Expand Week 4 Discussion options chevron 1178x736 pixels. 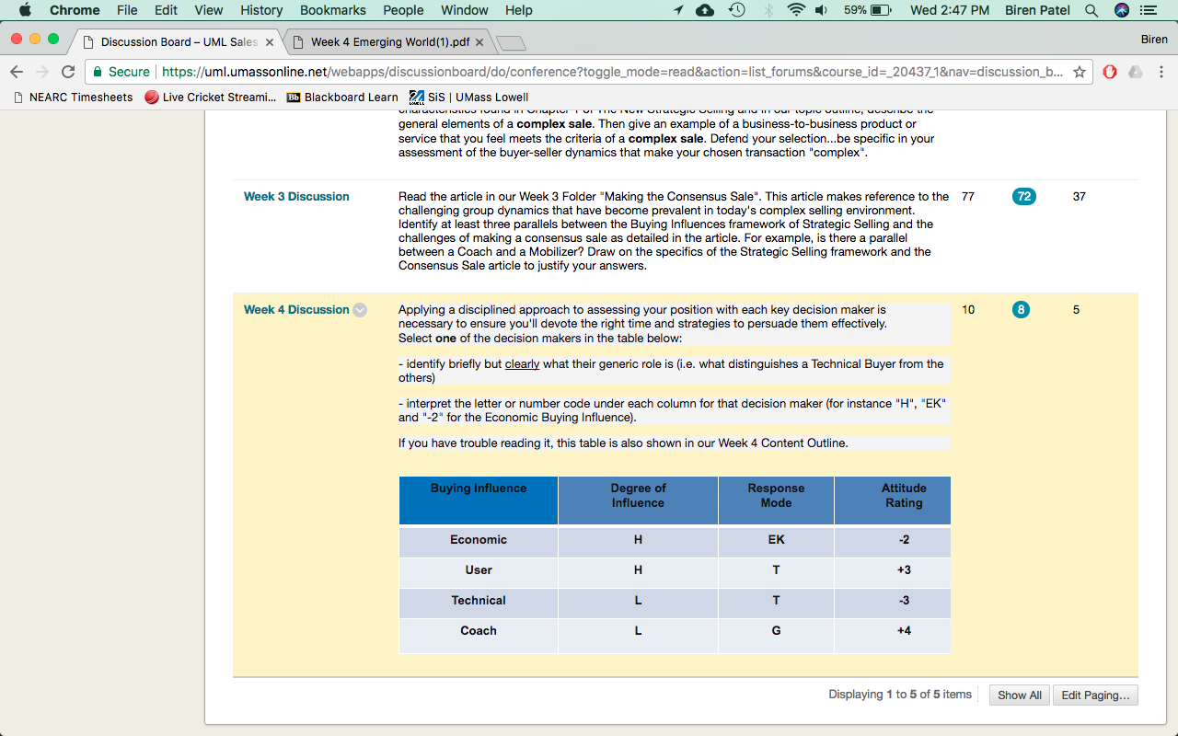pyautogui.click(x=360, y=310)
